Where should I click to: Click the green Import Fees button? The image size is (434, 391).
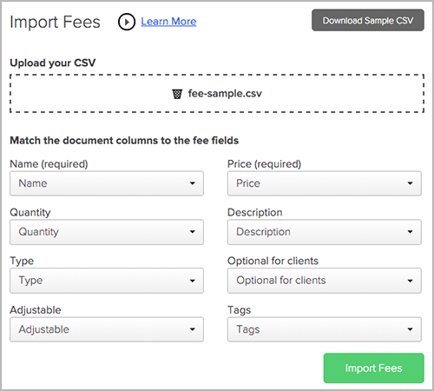[374, 368]
